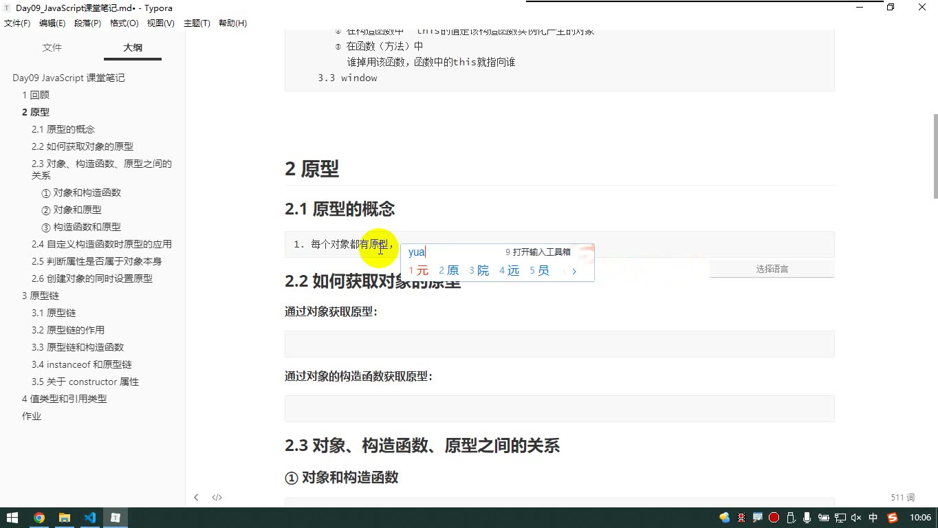This screenshot has height=528, width=938.
Task: Open File Explorer from the taskbar
Action: pos(65,518)
